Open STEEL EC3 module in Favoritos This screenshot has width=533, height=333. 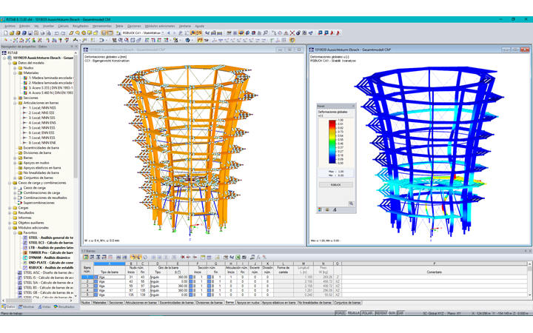(50, 243)
